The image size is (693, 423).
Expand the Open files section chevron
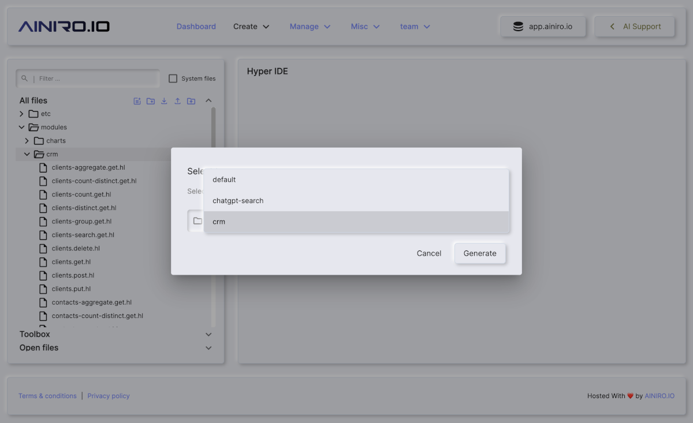(x=208, y=348)
